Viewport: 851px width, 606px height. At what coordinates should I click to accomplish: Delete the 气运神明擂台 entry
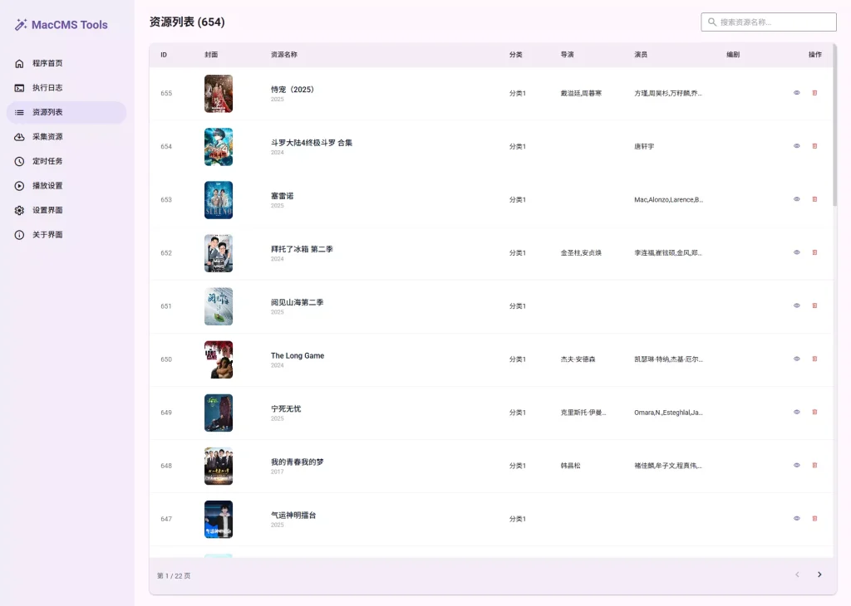(814, 518)
